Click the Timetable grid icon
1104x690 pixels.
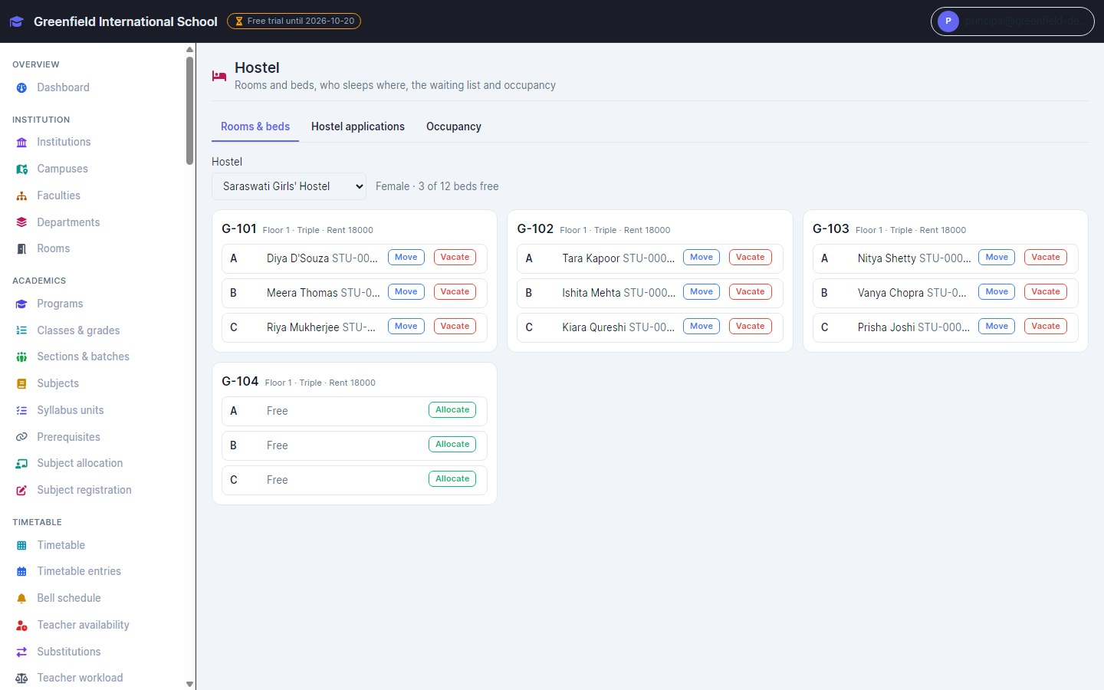click(21, 546)
